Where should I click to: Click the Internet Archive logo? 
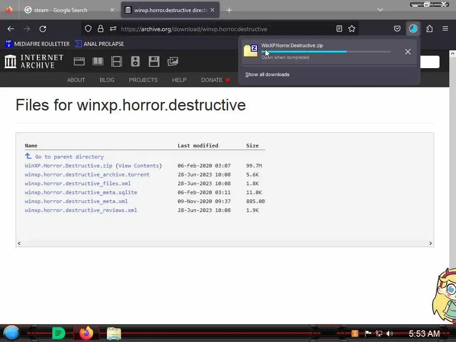click(x=34, y=61)
